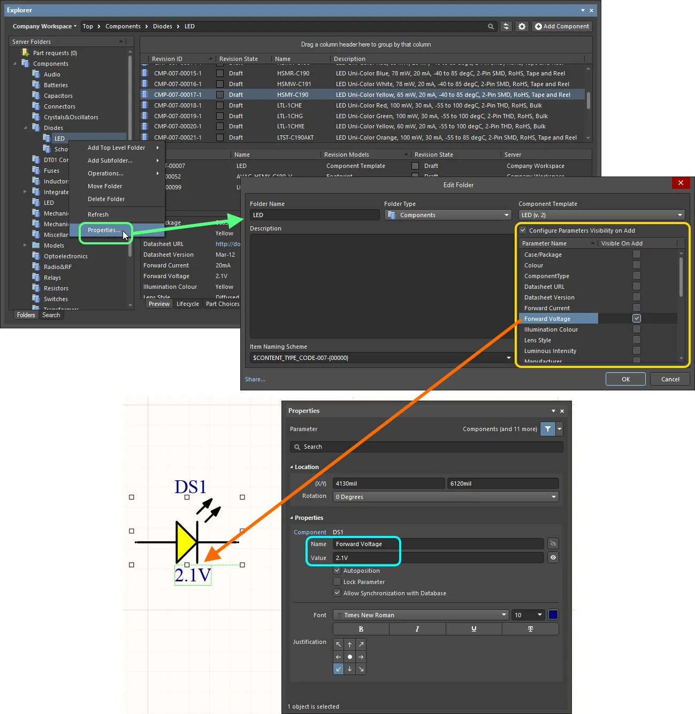Enable Visible On Add for Lens Style
This screenshot has height=714, width=695.
coord(637,340)
